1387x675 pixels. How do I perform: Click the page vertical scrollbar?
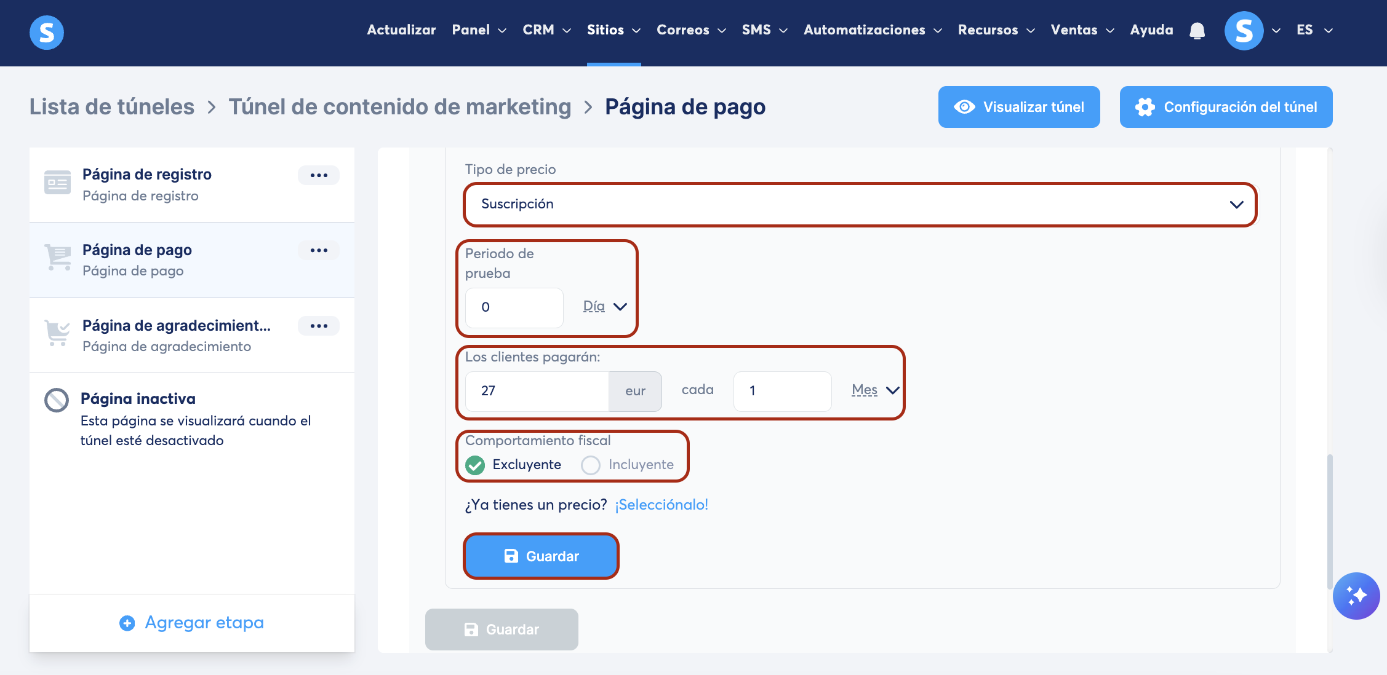[1330, 521]
